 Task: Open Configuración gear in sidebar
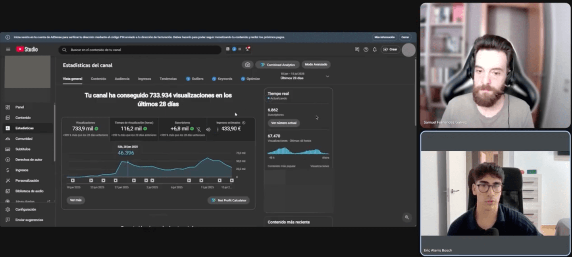[25, 209]
